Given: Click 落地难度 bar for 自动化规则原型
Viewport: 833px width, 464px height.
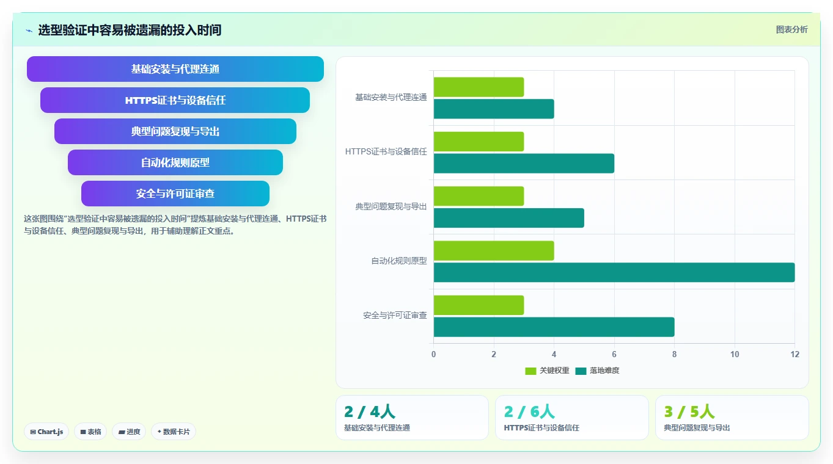Looking at the screenshot, I should click(x=614, y=272).
